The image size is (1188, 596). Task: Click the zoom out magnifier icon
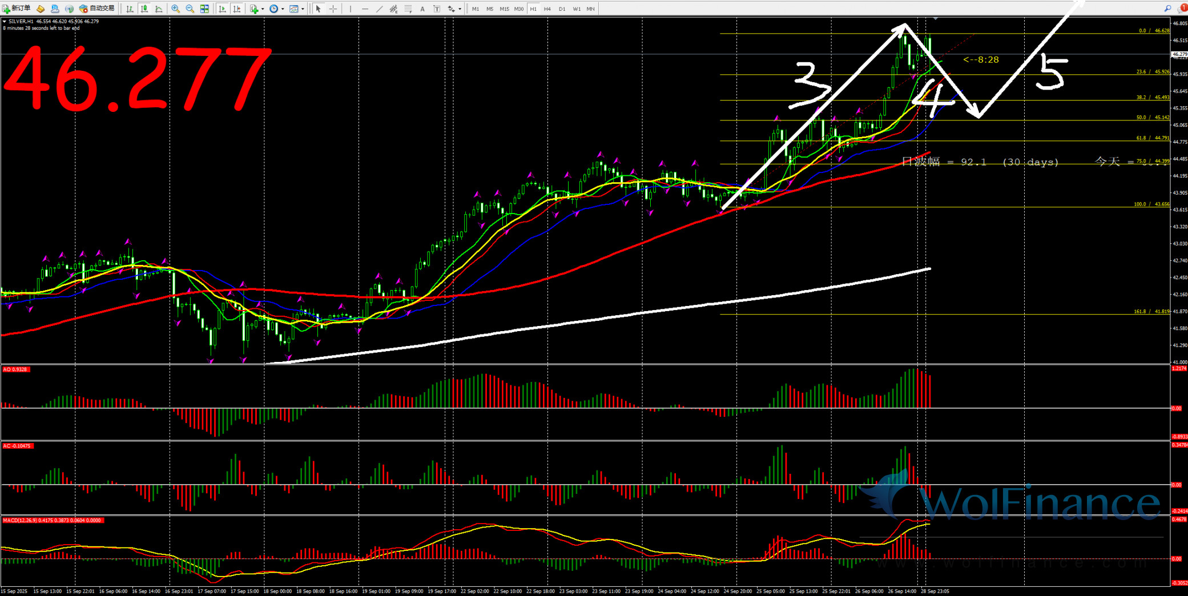tap(190, 9)
